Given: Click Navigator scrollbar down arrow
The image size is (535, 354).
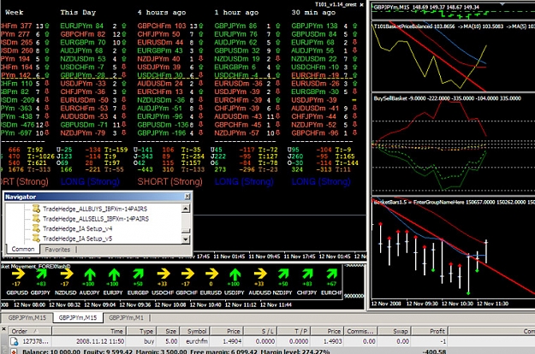Looking at the screenshot, I should pyautogui.click(x=186, y=239).
